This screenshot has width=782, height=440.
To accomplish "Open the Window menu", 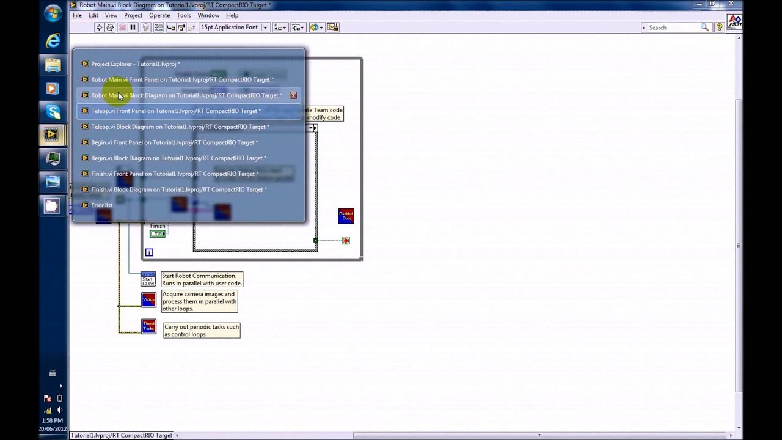I will coord(208,15).
